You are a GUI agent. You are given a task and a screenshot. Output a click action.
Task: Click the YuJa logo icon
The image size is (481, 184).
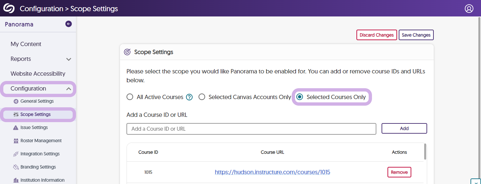coord(9,8)
